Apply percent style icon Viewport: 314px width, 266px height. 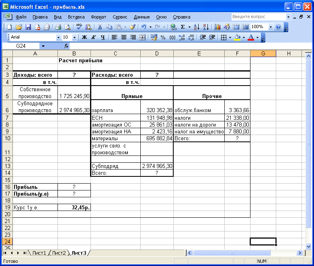163,37
